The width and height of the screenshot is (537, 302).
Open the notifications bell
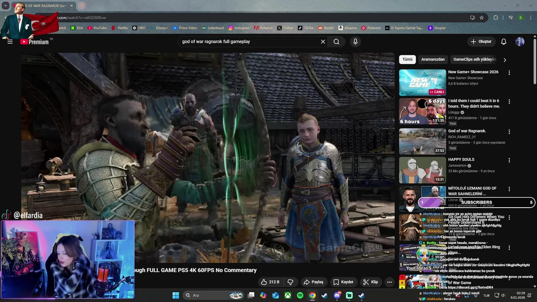[x=504, y=42]
